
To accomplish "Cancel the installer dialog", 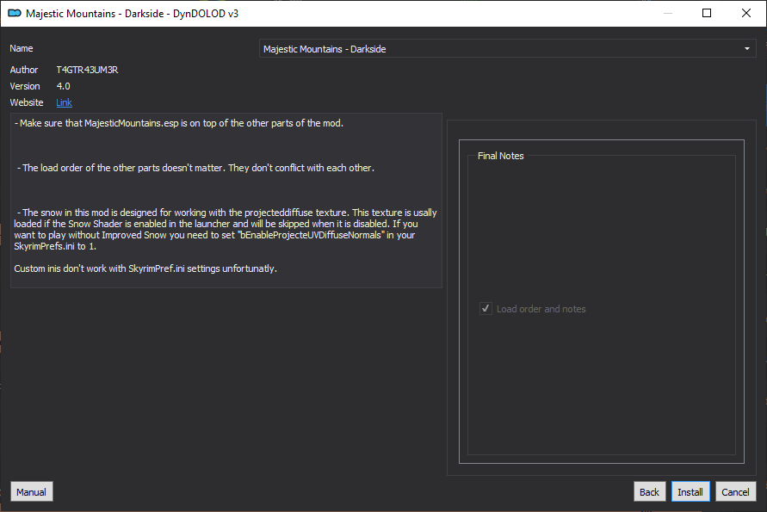I will (735, 492).
